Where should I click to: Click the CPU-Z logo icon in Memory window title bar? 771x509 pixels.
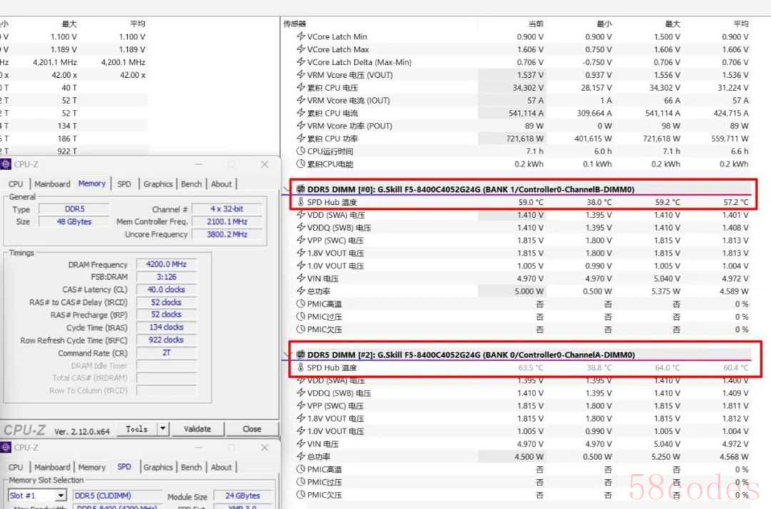6,164
